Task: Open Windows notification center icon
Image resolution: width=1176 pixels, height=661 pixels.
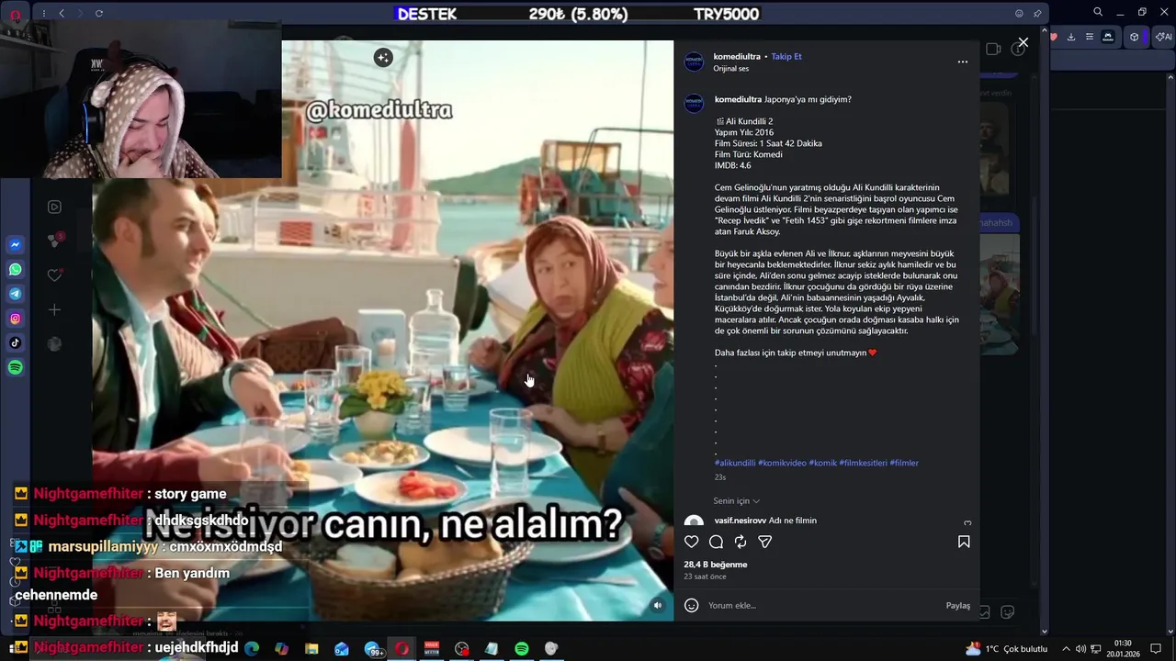Action: pyautogui.click(x=1157, y=648)
